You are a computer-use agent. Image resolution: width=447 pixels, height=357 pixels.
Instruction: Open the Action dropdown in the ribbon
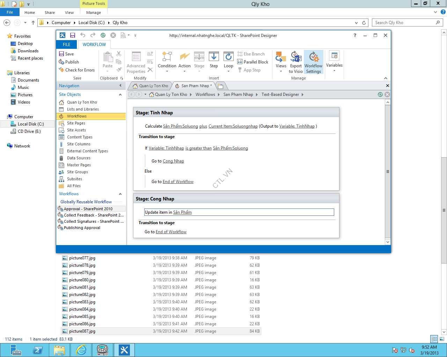[184, 61]
